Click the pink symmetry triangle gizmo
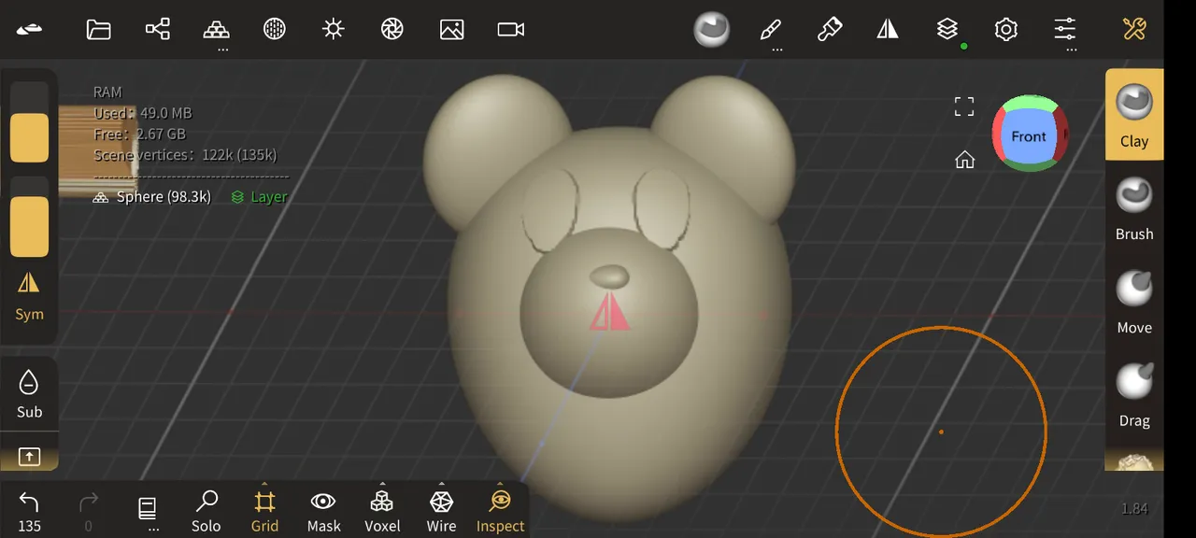The height and width of the screenshot is (538, 1196). coord(609,311)
